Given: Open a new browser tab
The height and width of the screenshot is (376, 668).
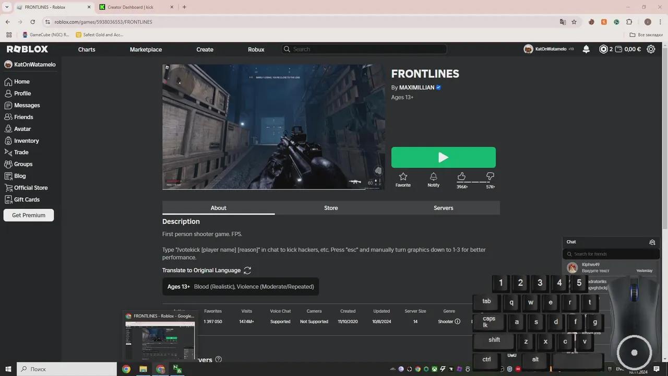Looking at the screenshot, I should [184, 7].
